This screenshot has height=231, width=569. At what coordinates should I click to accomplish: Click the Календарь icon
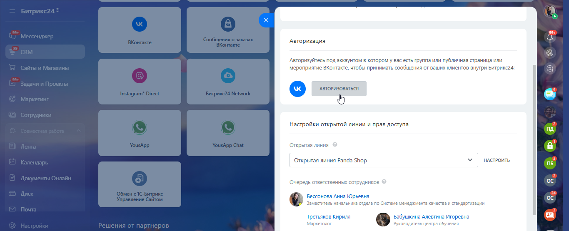[12, 162]
